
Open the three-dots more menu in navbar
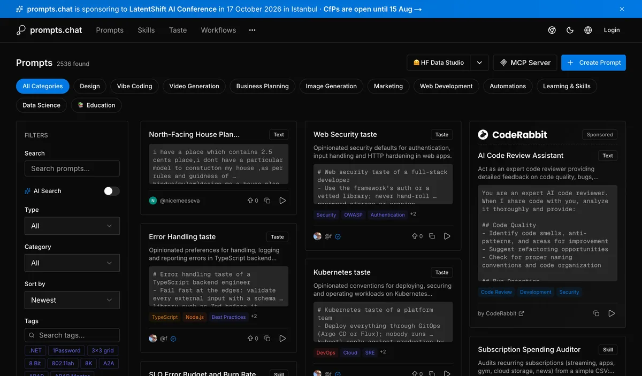(253, 30)
